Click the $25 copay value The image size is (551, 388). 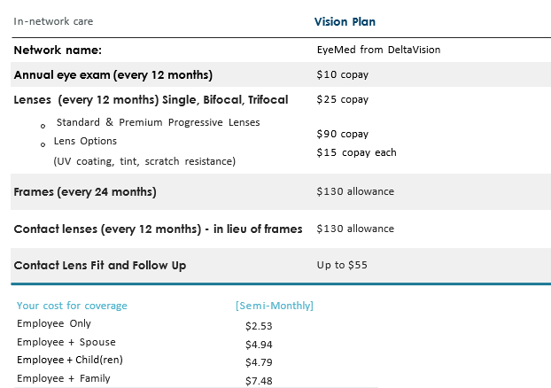point(342,100)
